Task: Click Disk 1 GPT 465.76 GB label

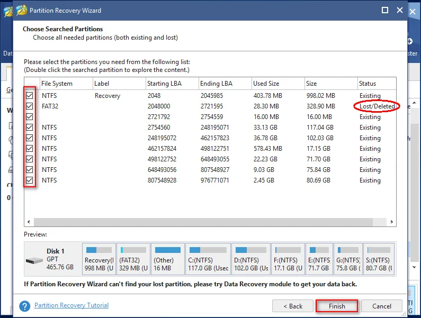Action: point(60,259)
